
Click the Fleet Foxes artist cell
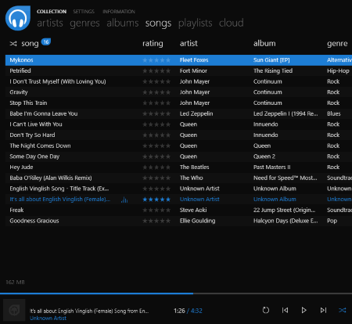[194, 60]
